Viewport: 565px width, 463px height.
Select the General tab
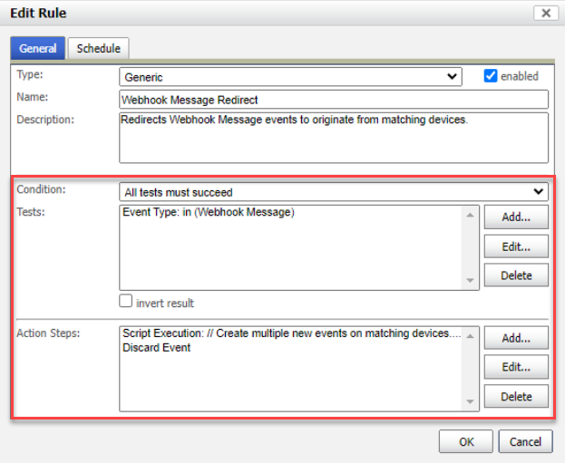(x=37, y=49)
